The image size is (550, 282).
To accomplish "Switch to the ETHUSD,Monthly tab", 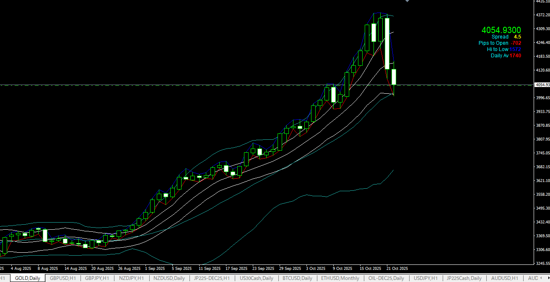I will (340, 278).
